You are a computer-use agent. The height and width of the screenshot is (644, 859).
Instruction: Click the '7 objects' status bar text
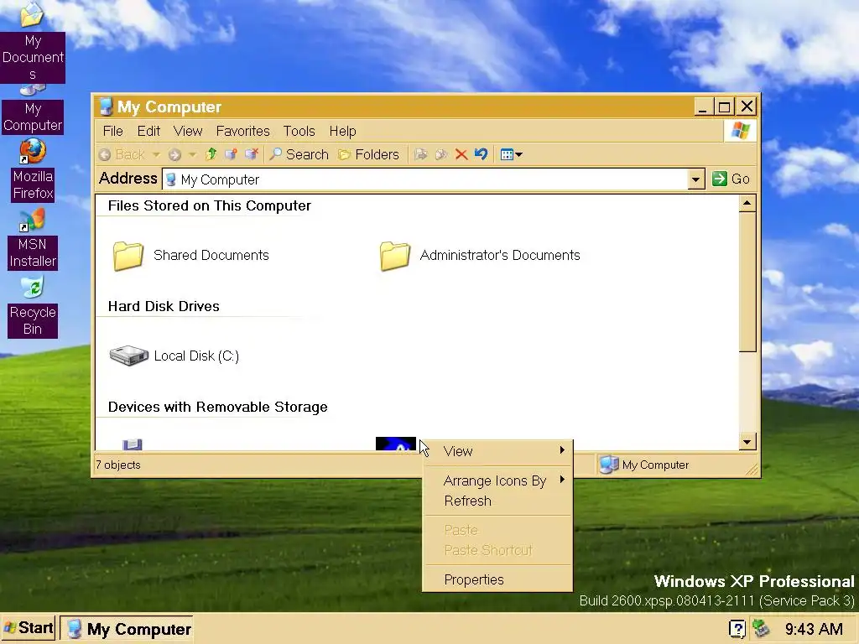[x=117, y=465]
